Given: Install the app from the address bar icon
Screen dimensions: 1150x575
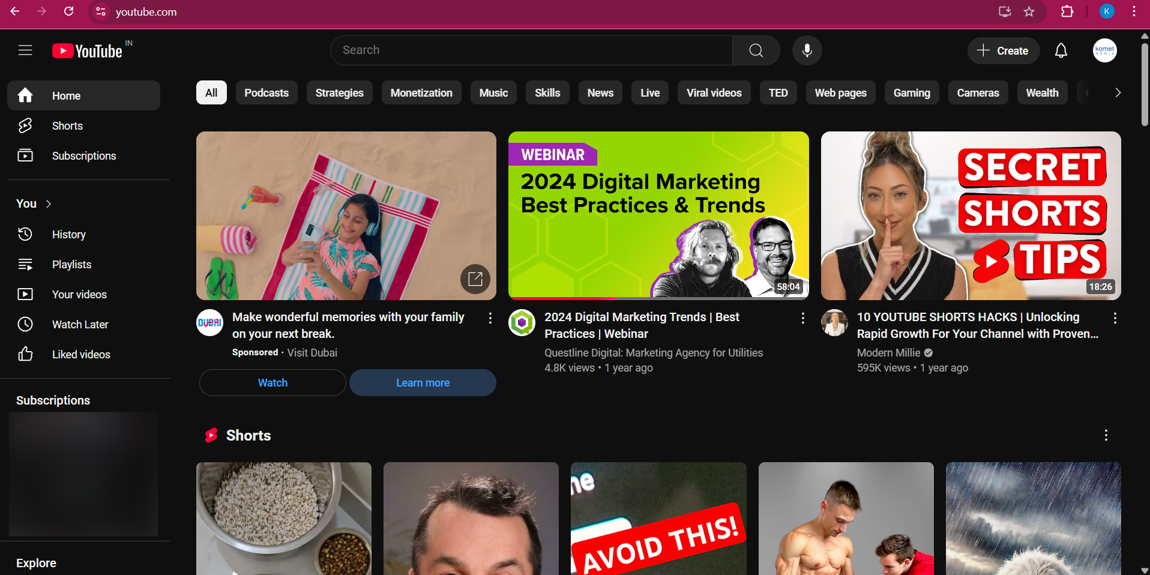Looking at the screenshot, I should (1005, 11).
